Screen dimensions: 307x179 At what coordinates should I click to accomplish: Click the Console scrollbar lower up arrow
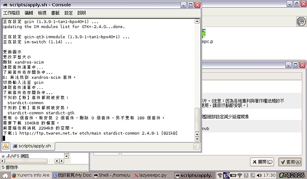(x=197, y=134)
